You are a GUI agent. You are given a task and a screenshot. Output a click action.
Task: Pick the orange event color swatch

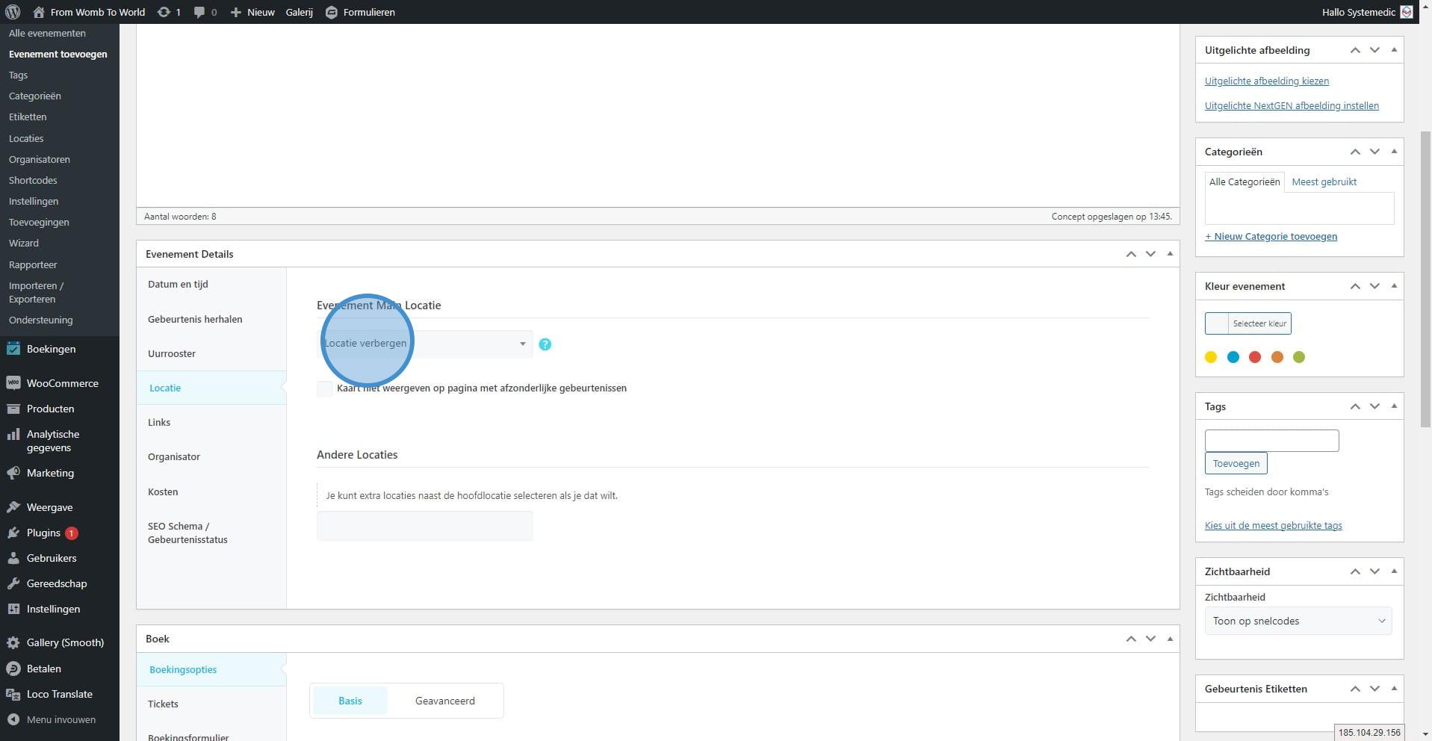tap(1277, 357)
